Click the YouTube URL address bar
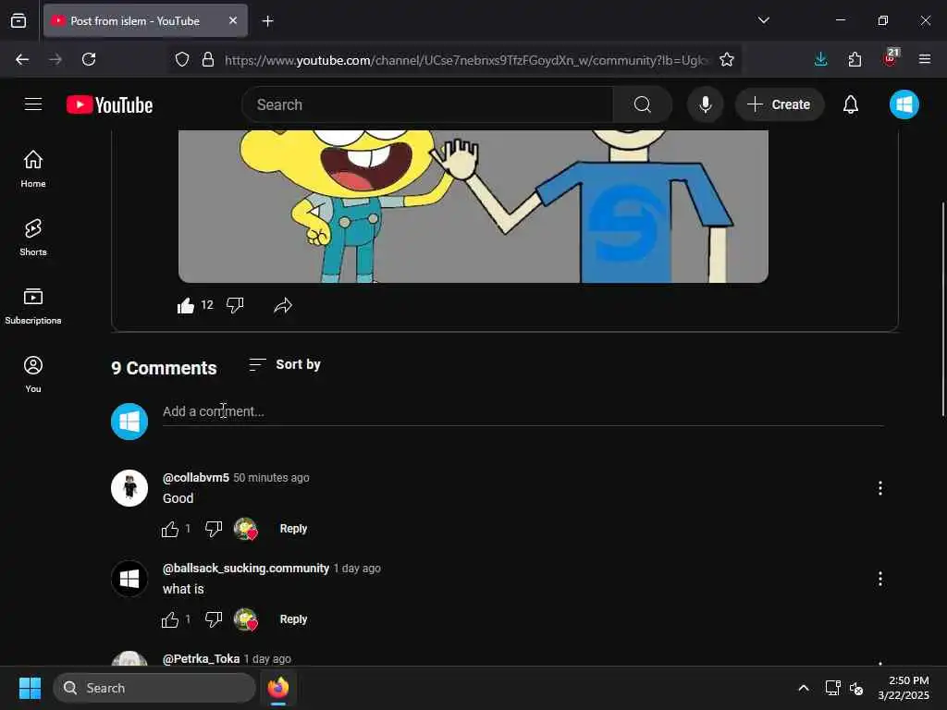Image resolution: width=947 pixels, height=710 pixels. click(466, 60)
